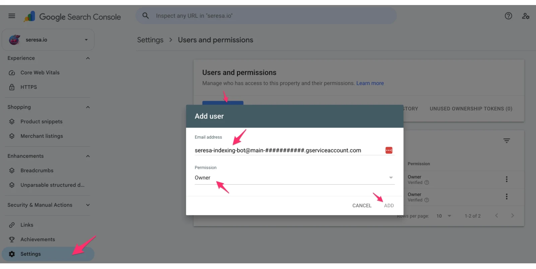Click the Breadcrumbs layers icon
Image resolution: width=536 pixels, height=269 pixels.
[x=12, y=171]
